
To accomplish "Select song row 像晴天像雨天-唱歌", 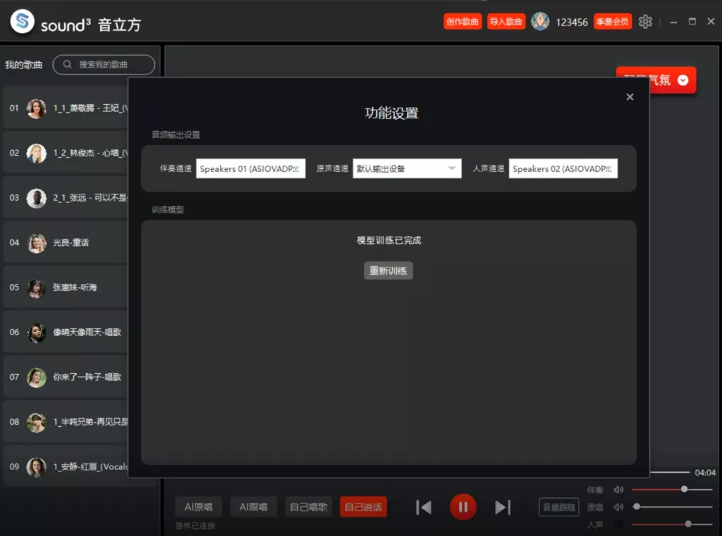I will pos(66,332).
